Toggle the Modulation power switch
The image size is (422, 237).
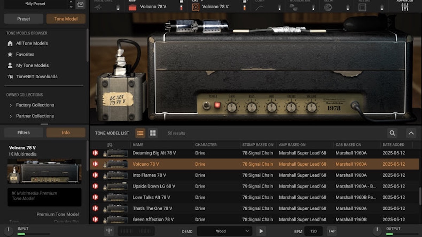pos(314,7)
